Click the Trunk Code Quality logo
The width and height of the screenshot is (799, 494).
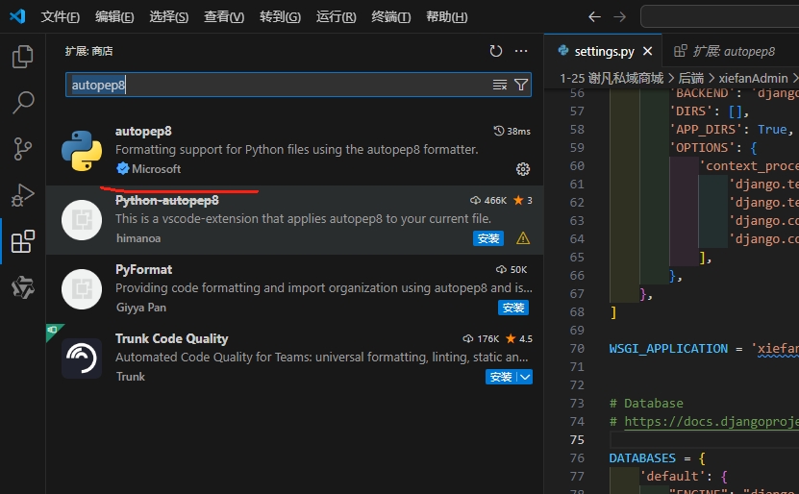82,358
